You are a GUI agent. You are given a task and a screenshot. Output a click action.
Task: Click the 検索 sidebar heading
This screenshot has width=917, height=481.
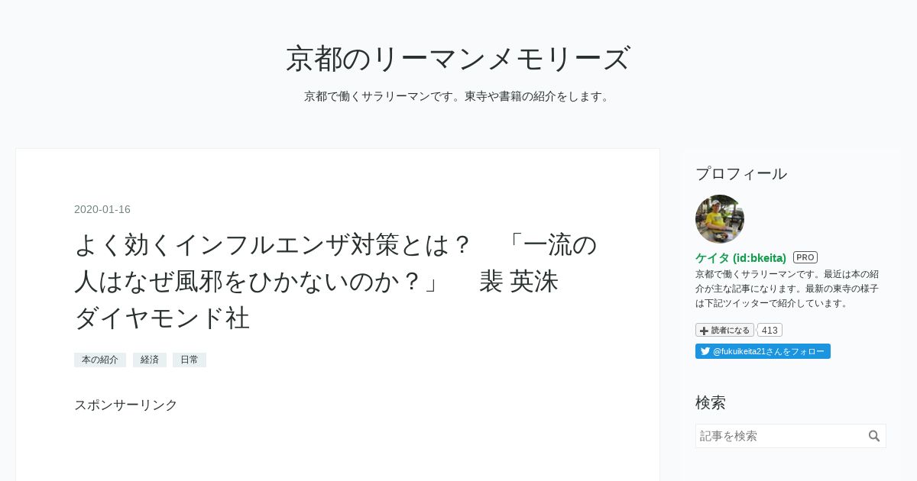pos(711,402)
